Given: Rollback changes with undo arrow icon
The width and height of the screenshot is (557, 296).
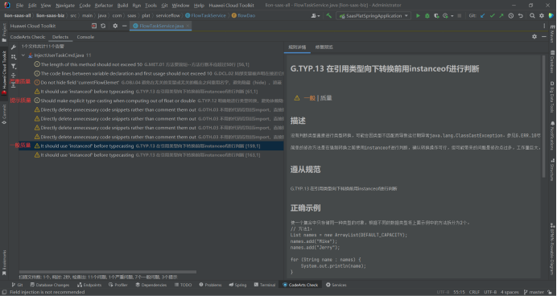Looking at the screenshot, I should click(521, 15).
